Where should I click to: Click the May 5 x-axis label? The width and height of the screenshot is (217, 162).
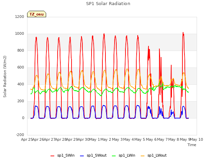140,139
